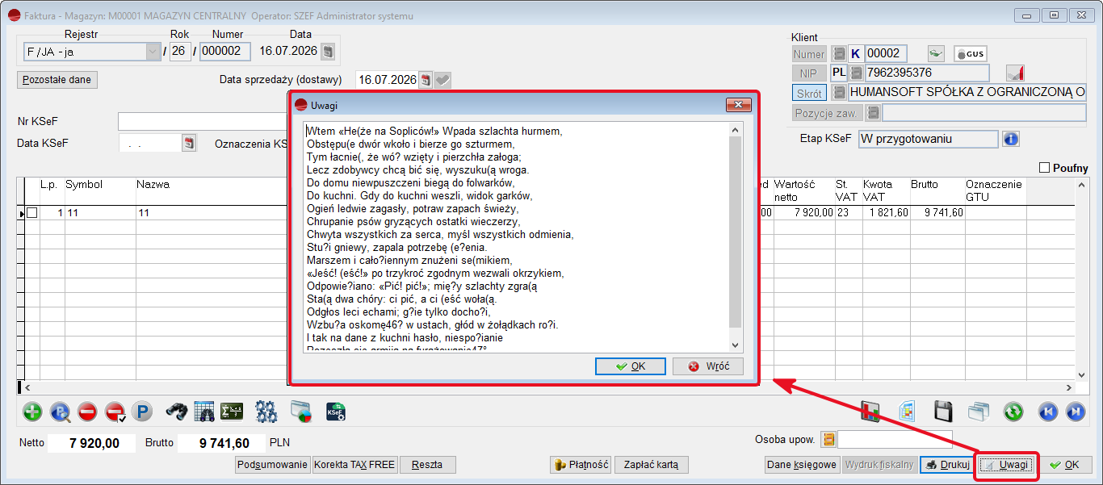Screen dimensions: 1103x485
Task: Click Zapłać kartą button
Action: [652, 465]
